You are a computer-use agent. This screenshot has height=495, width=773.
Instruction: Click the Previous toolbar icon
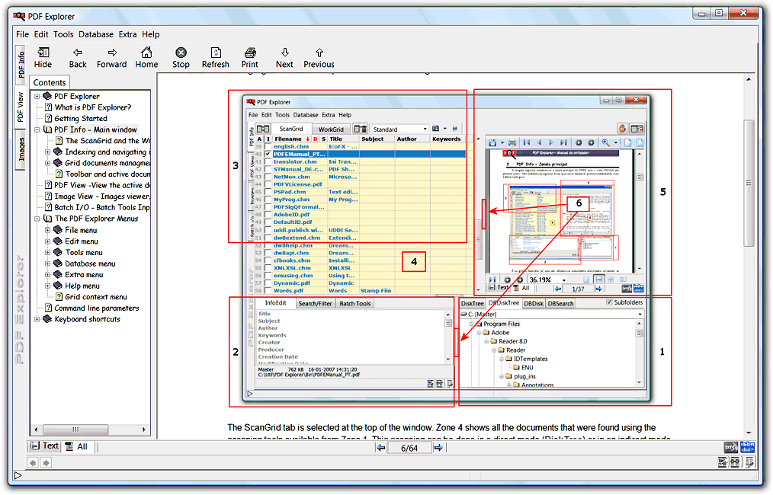click(x=319, y=53)
